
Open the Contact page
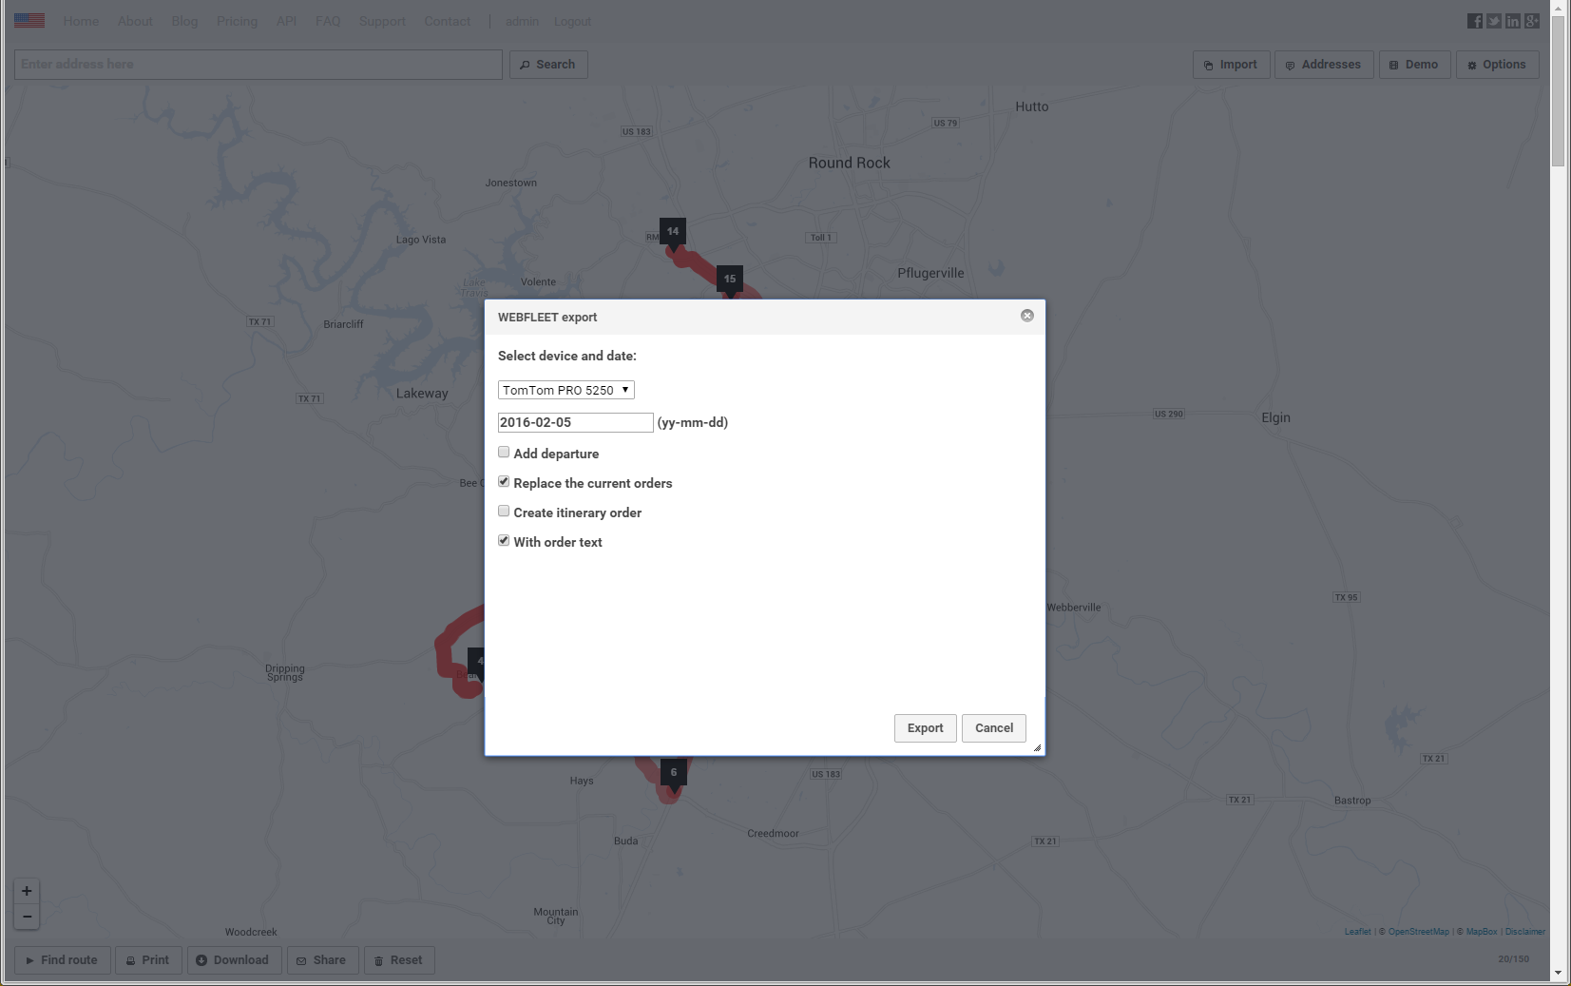point(448,21)
